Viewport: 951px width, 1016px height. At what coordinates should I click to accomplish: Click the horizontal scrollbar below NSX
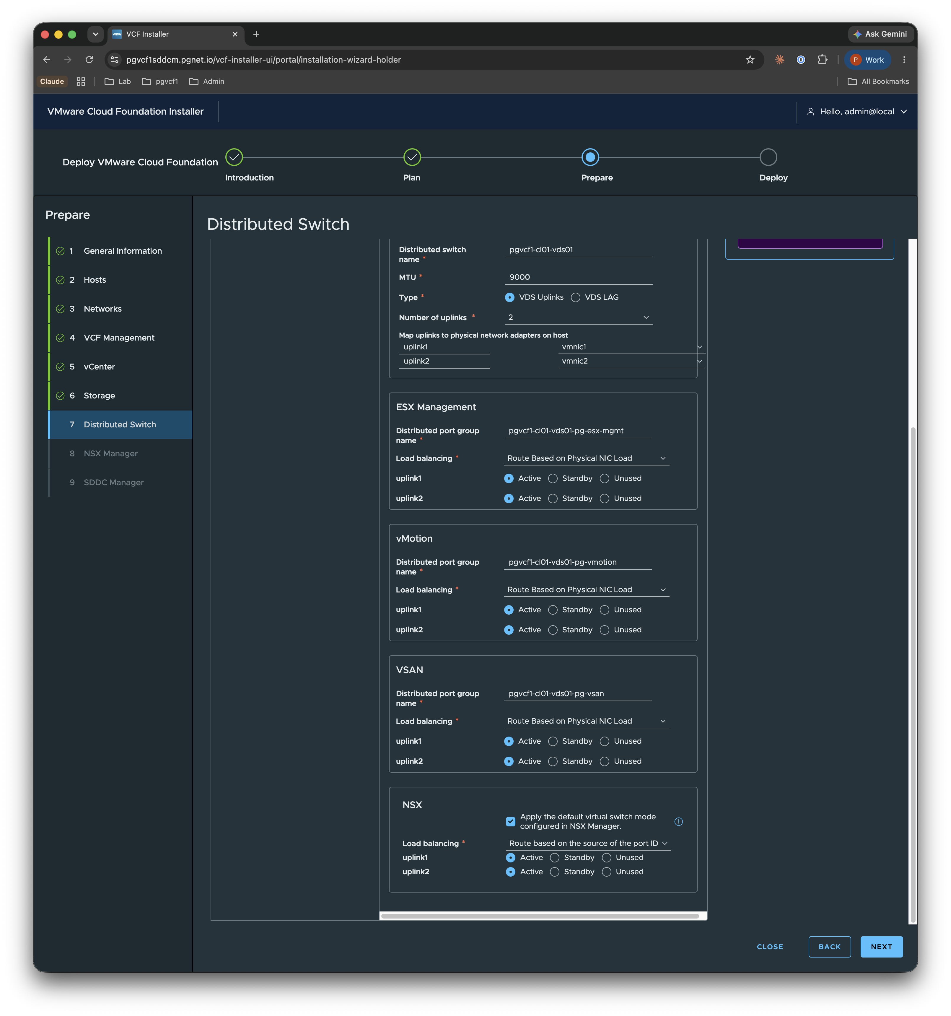[x=540, y=916]
